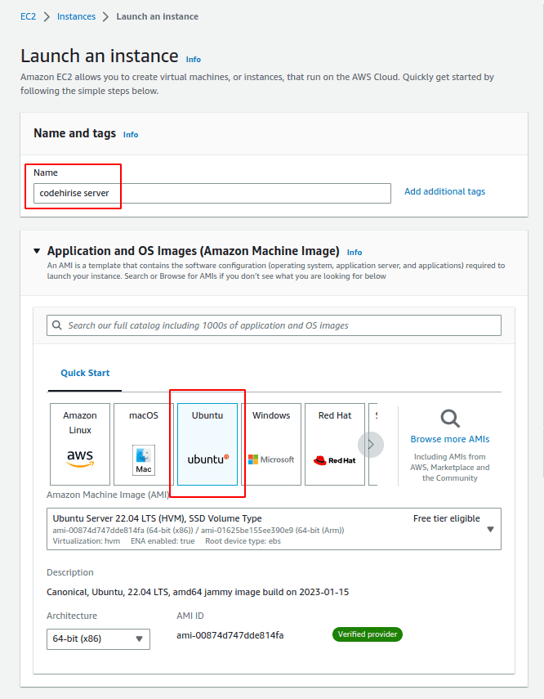Select the Amazon Linux AMI tile

point(80,444)
